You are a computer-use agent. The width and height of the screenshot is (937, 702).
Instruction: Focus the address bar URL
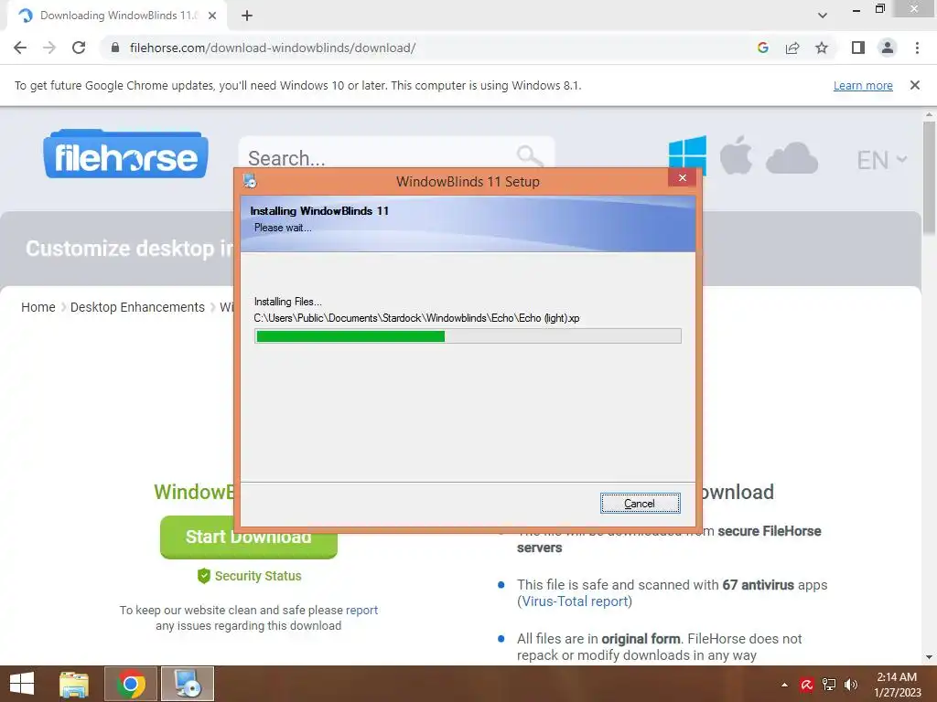click(273, 48)
